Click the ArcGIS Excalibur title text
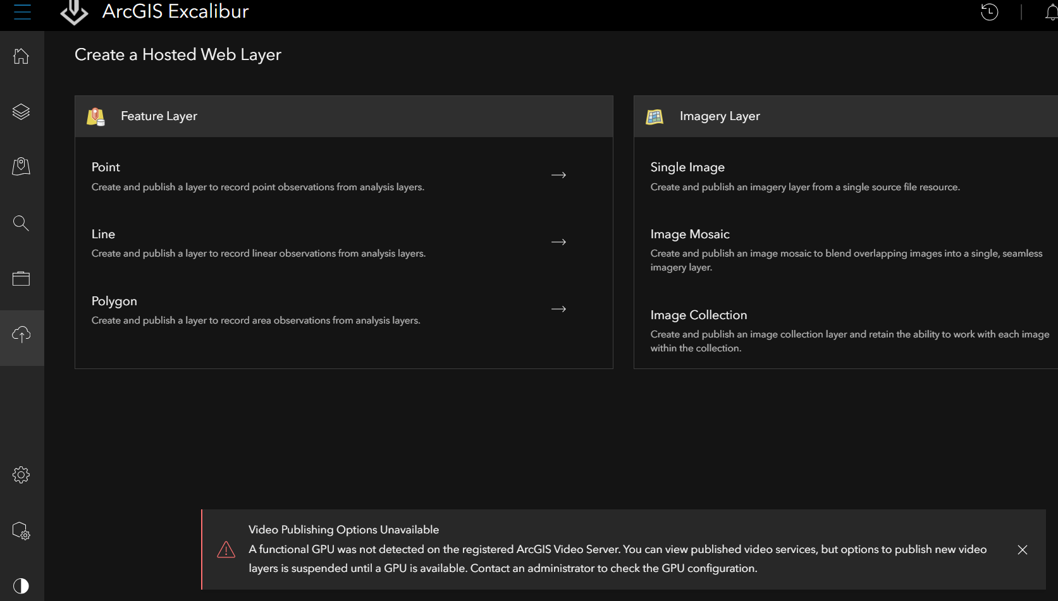This screenshot has height=601, width=1058. tap(175, 11)
